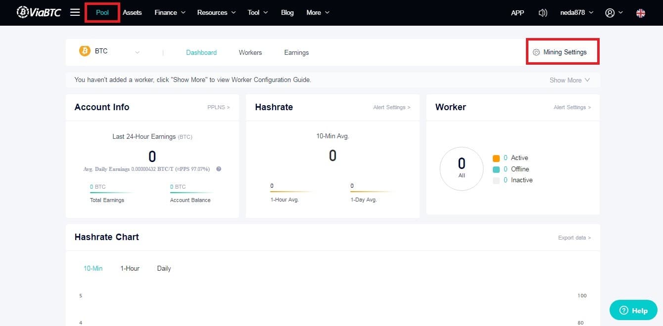Click the grey Inactive legend swatch
The height and width of the screenshot is (326, 663).
[496, 181]
